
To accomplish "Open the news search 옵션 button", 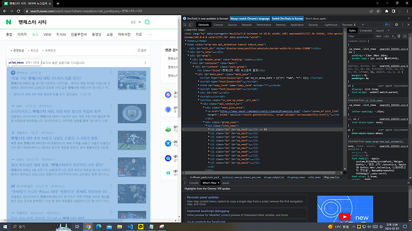I will (142, 50).
